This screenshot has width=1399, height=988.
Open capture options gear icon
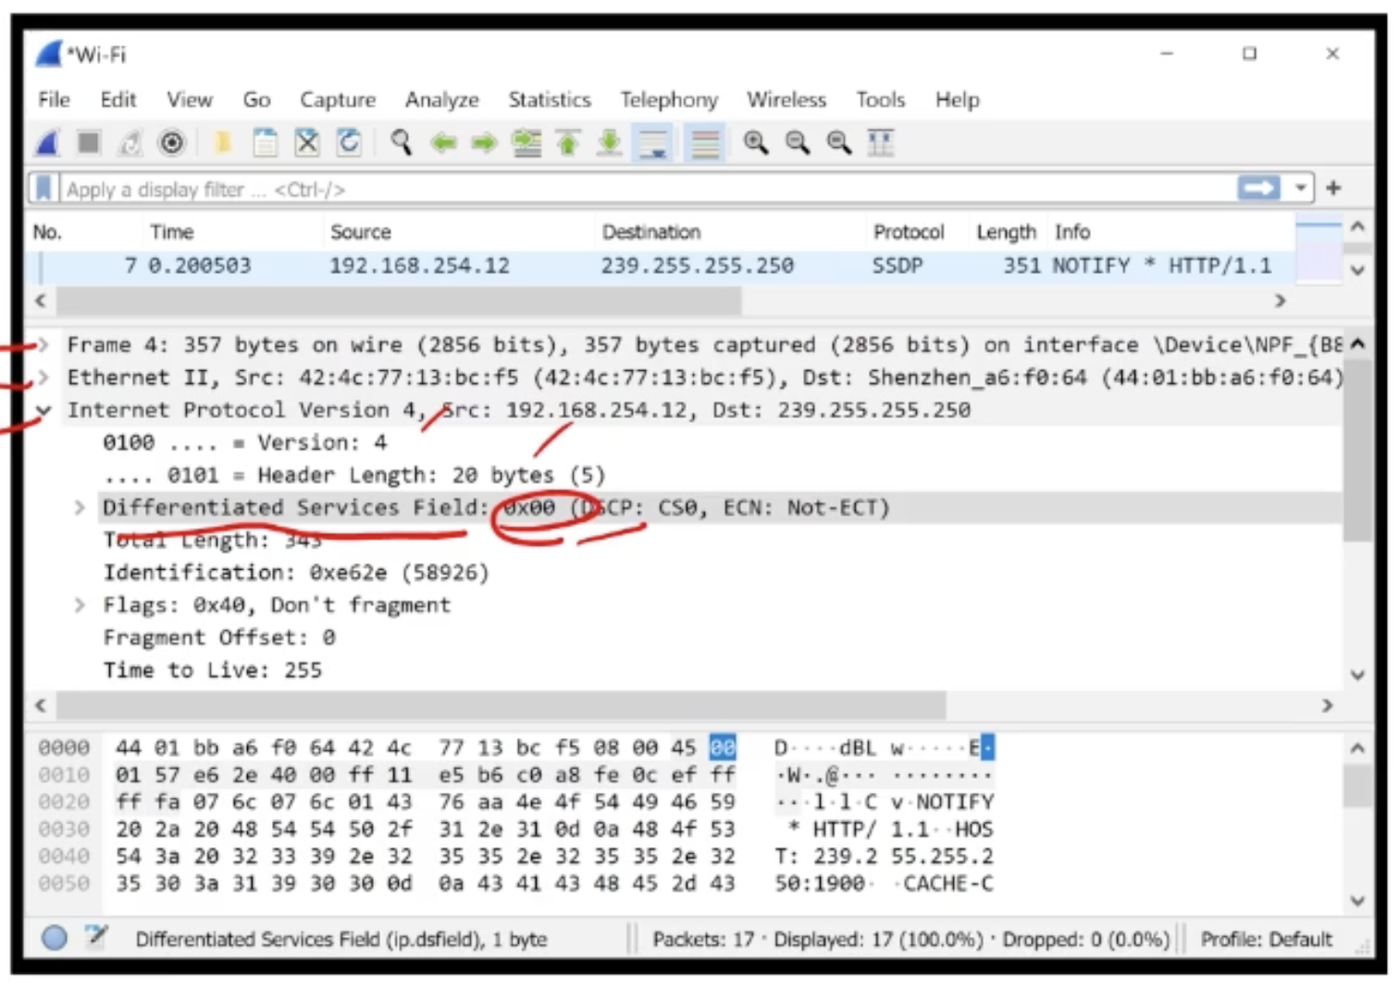pyautogui.click(x=172, y=142)
